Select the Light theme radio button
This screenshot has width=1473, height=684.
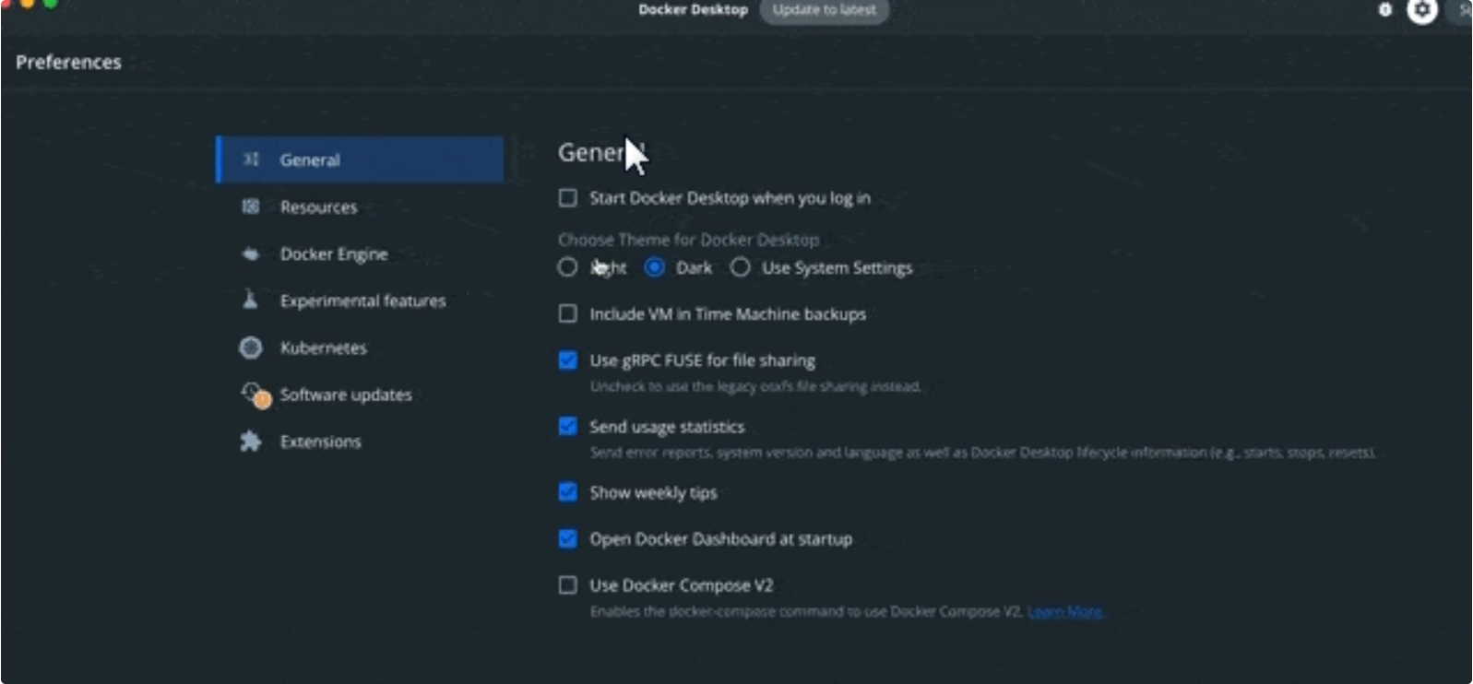[x=567, y=267]
